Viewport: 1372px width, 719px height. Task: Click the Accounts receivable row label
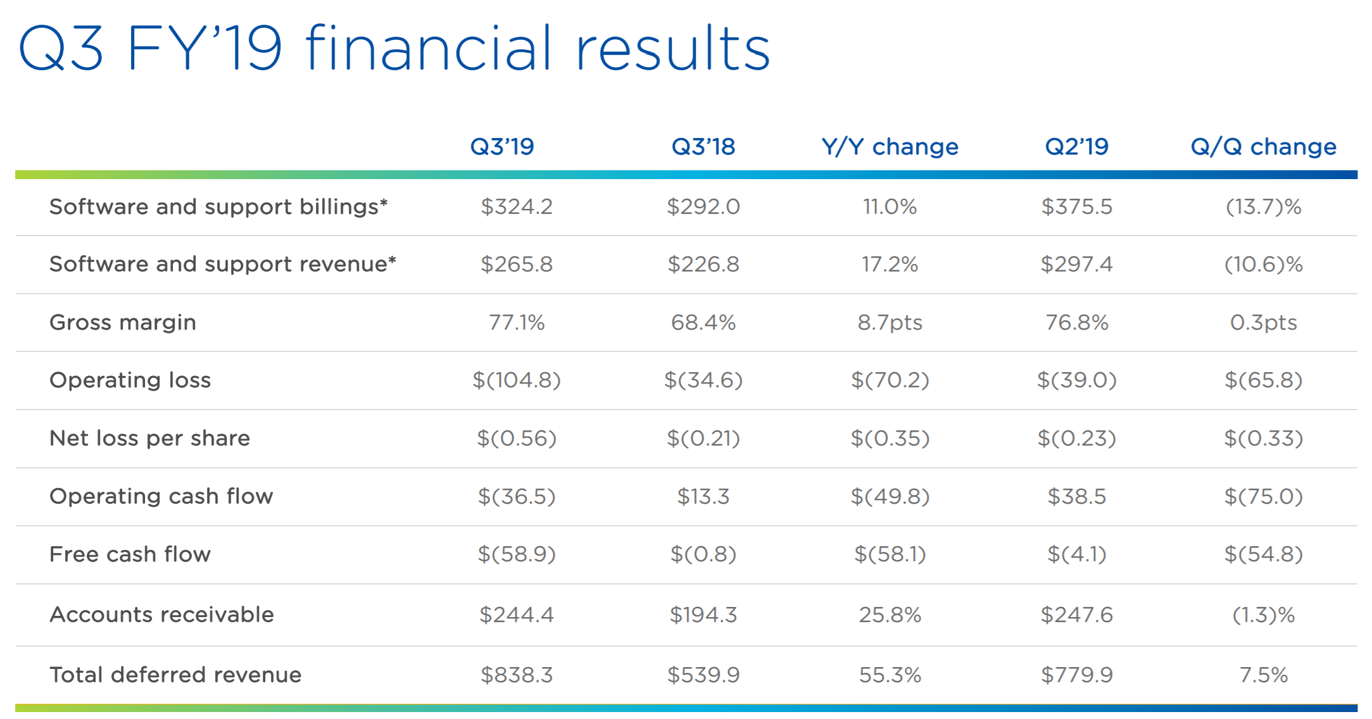pyautogui.click(x=162, y=615)
